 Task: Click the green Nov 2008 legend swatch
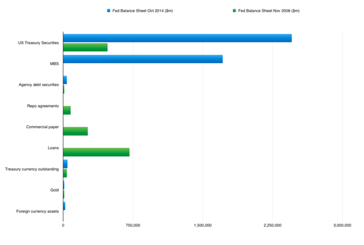tap(234, 11)
